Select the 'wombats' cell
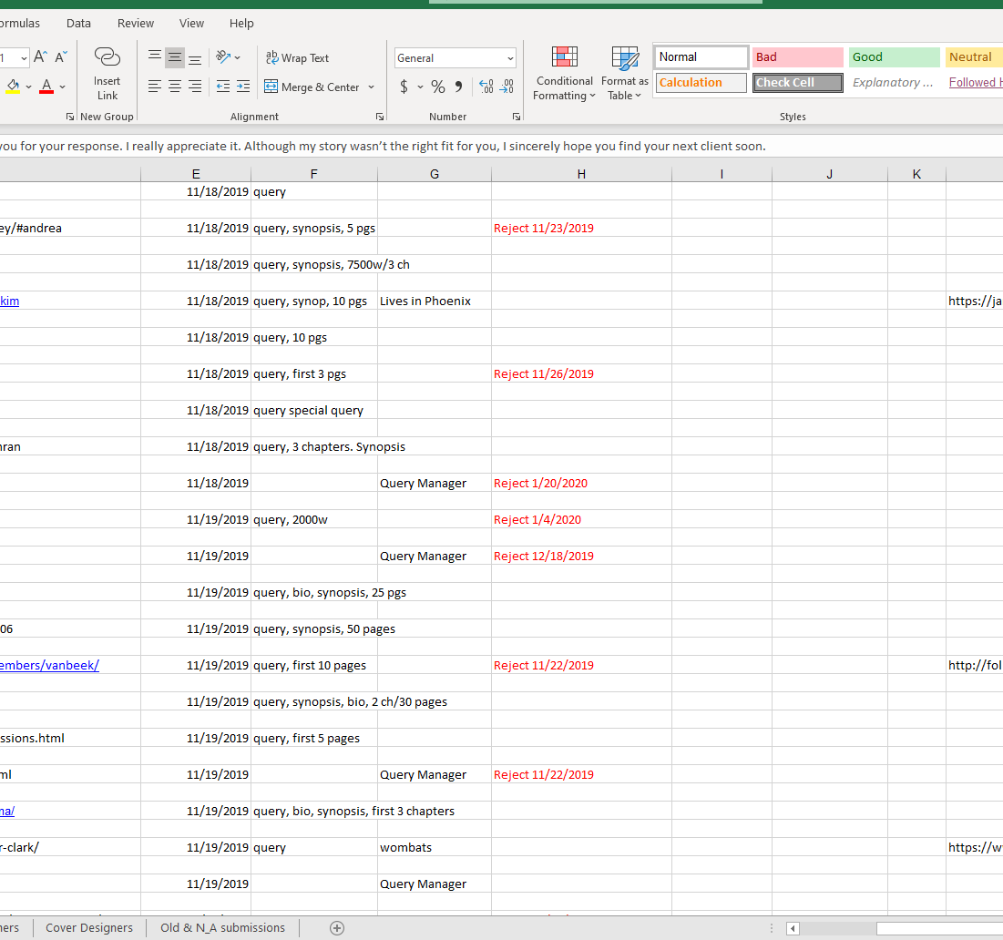Image resolution: width=1003 pixels, height=940 pixels. coord(435,847)
